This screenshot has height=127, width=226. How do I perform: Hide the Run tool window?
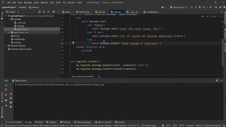(x=221, y=80)
